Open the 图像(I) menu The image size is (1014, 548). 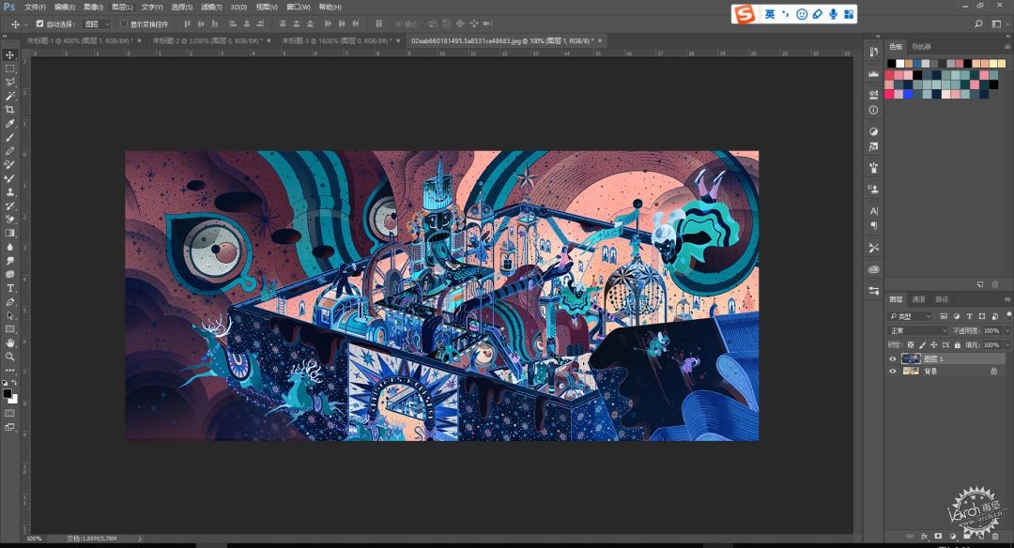click(94, 8)
